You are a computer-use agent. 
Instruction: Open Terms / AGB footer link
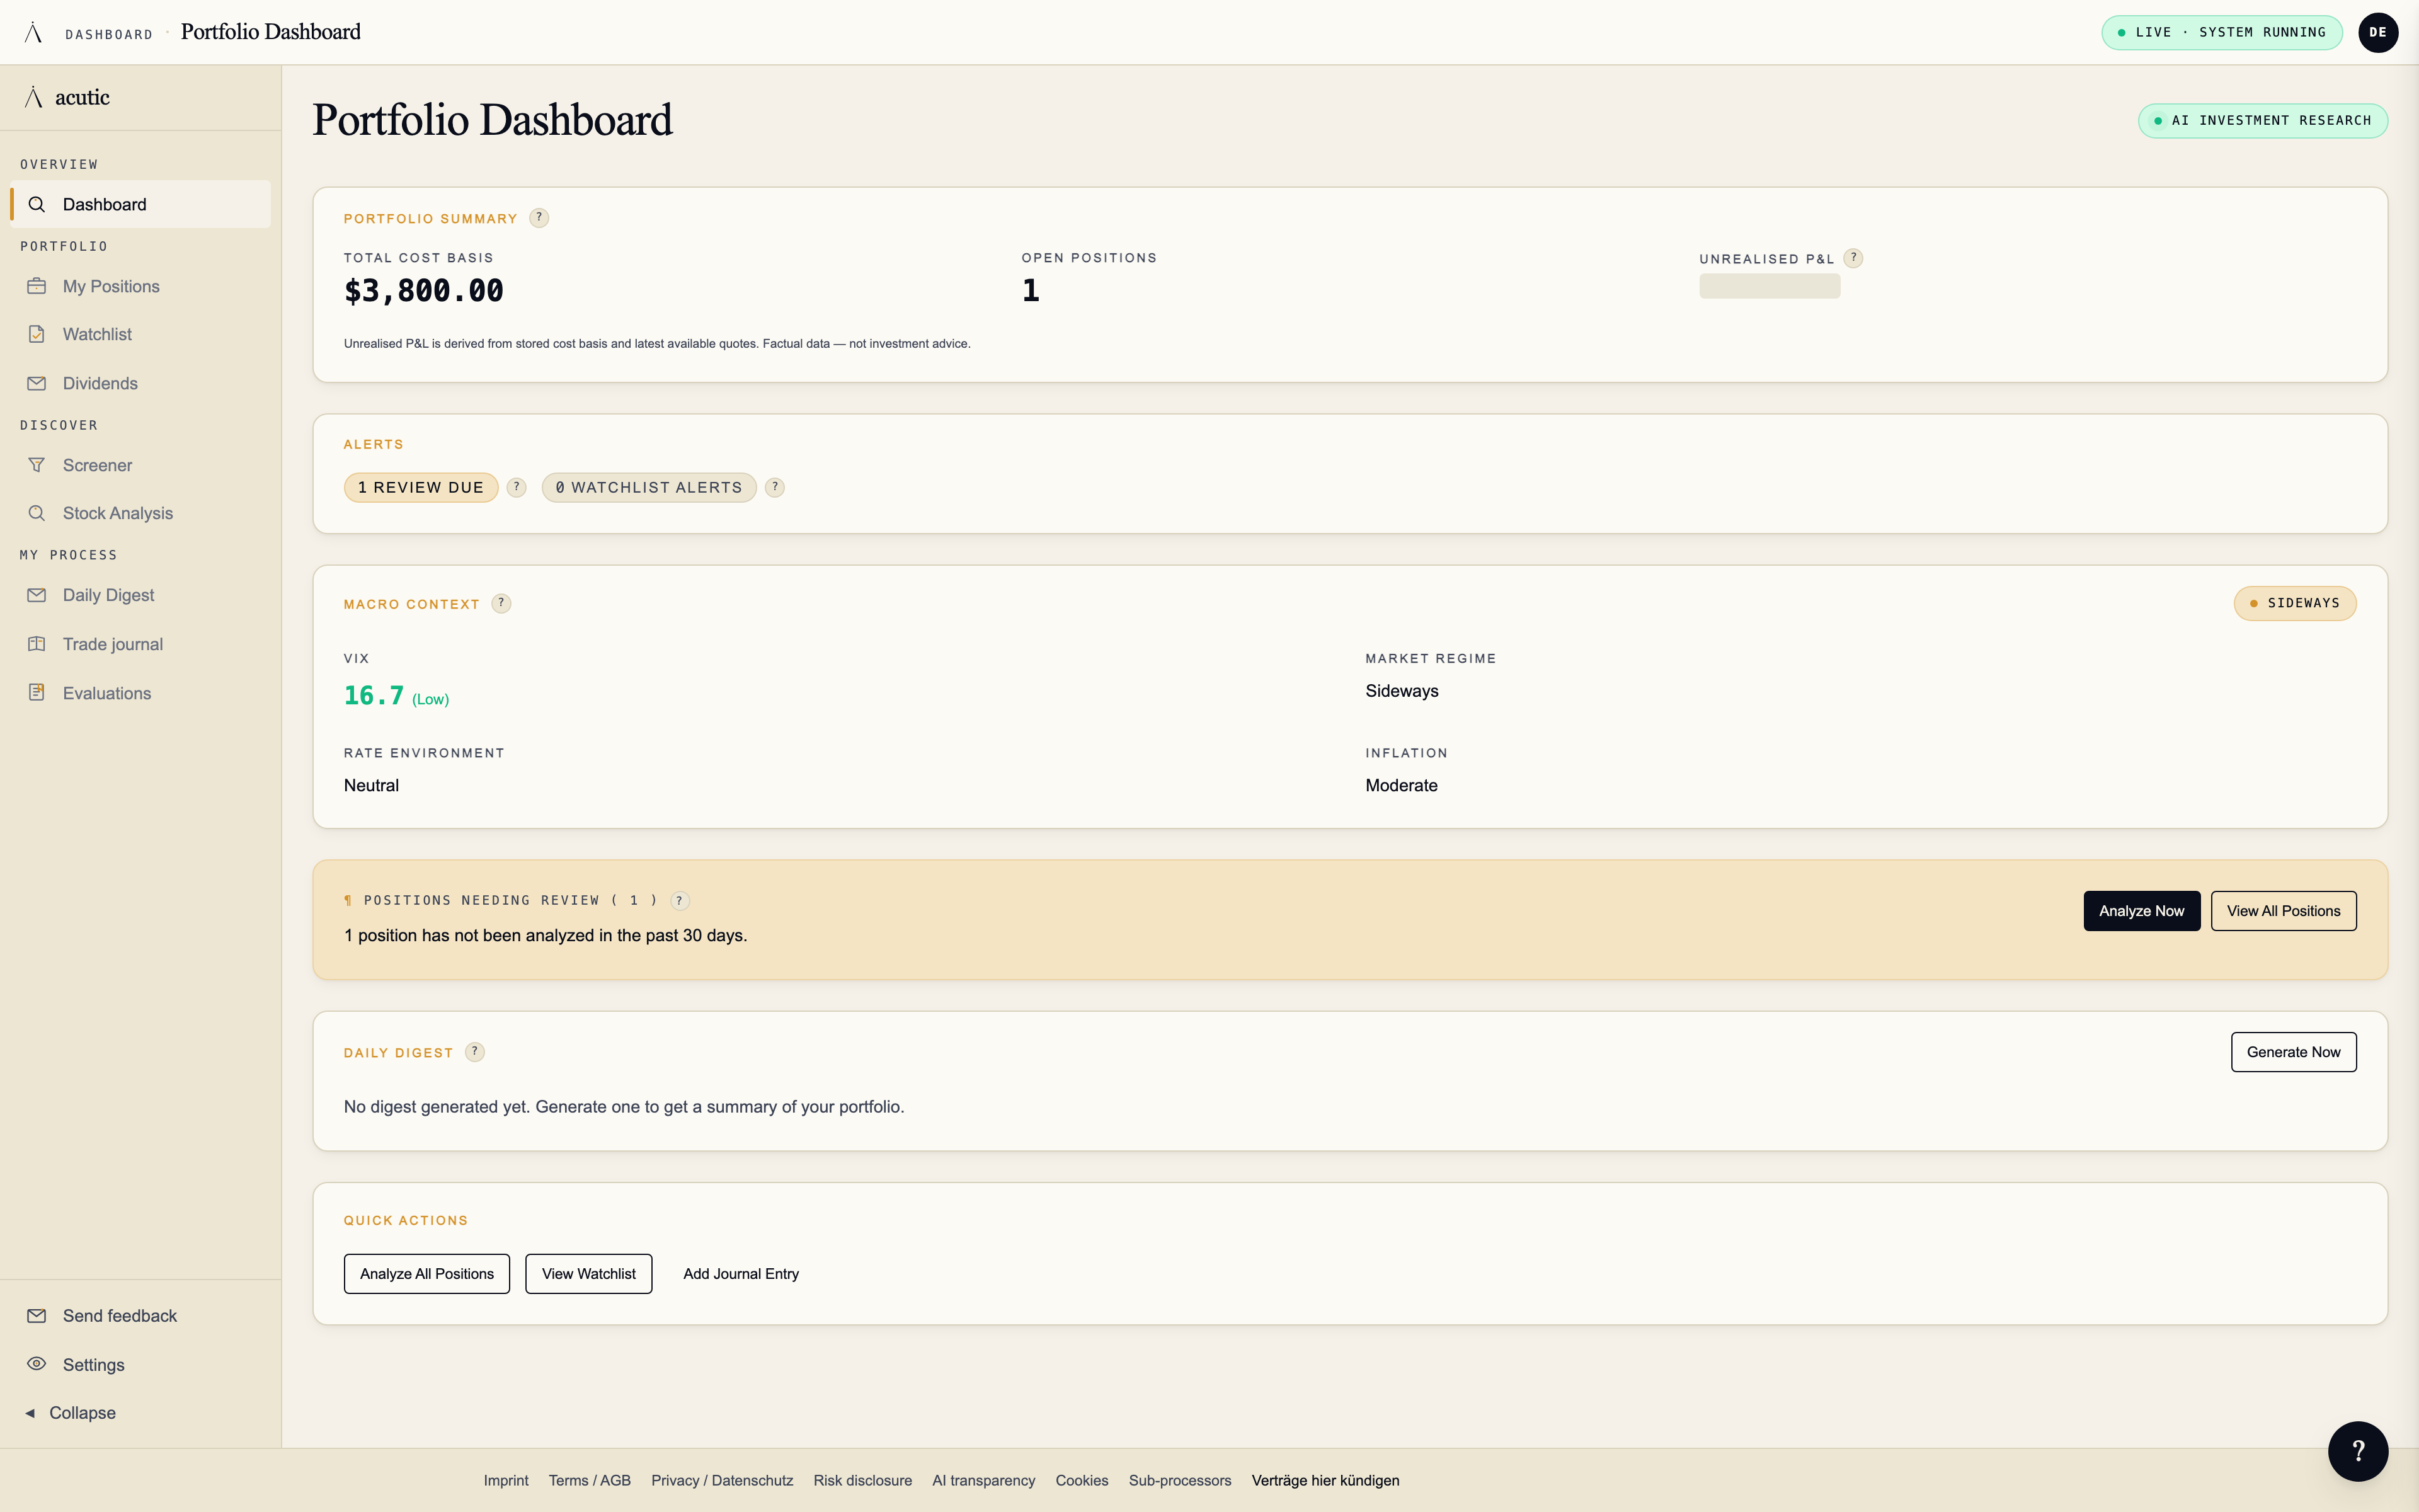590,1480
